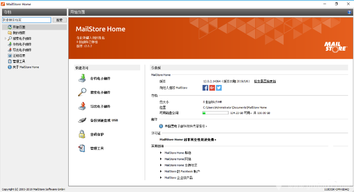Viewport: 354px width, 192px height.
Task: Click the 导出电子邮件 icon in sidebar tree
Action: 9,50
